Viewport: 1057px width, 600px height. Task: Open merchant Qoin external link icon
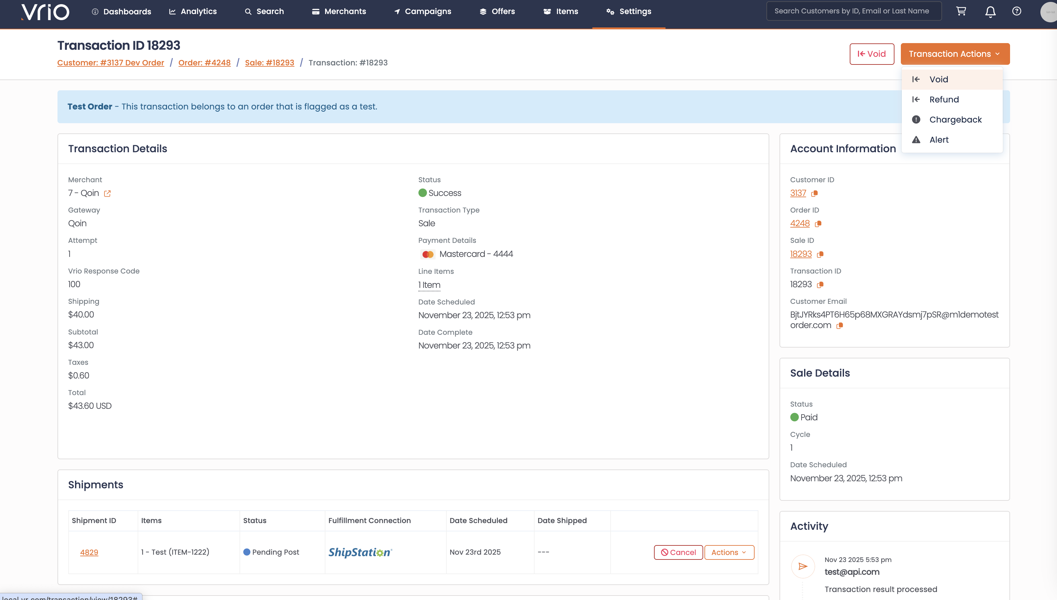coord(107,193)
